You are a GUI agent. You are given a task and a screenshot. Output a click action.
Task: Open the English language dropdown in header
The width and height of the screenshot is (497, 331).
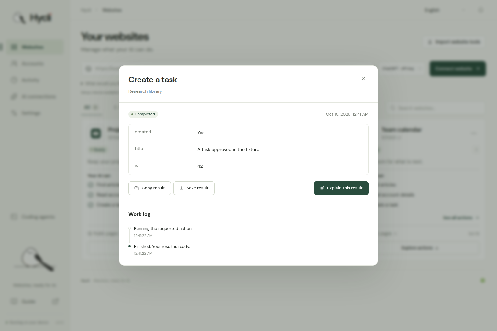445,10
